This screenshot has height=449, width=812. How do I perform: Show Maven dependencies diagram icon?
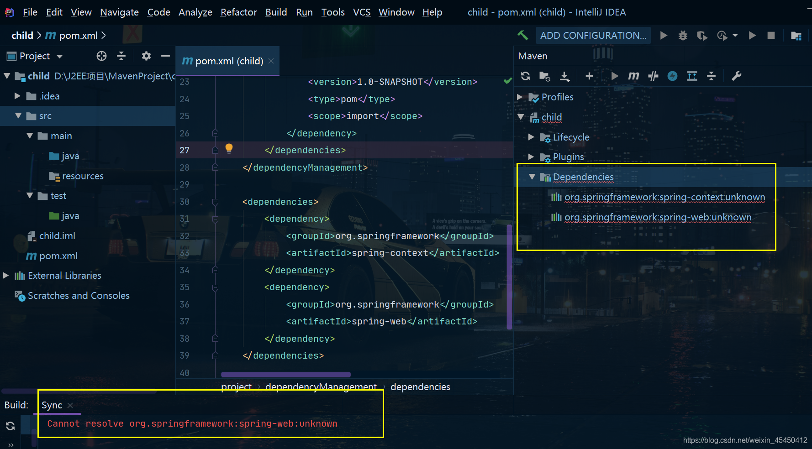click(x=692, y=76)
